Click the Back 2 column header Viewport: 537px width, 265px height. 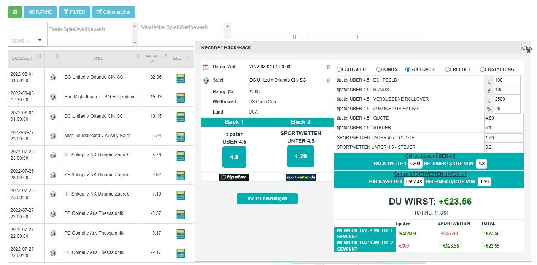click(300, 122)
